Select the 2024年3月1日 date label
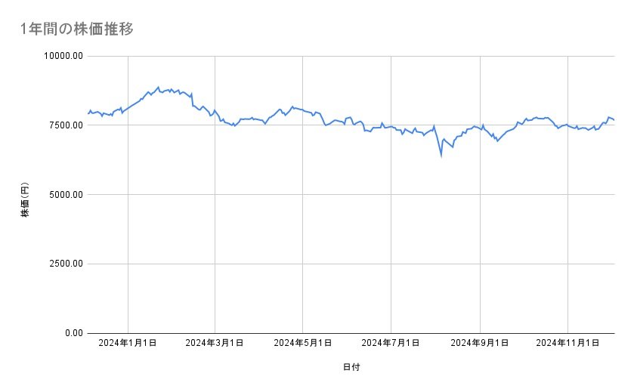 215,343
